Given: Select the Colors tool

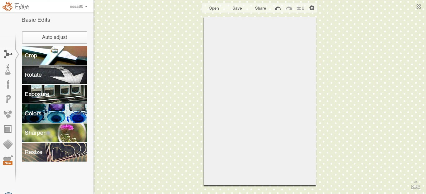Looking at the screenshot, I should [55, 114].
